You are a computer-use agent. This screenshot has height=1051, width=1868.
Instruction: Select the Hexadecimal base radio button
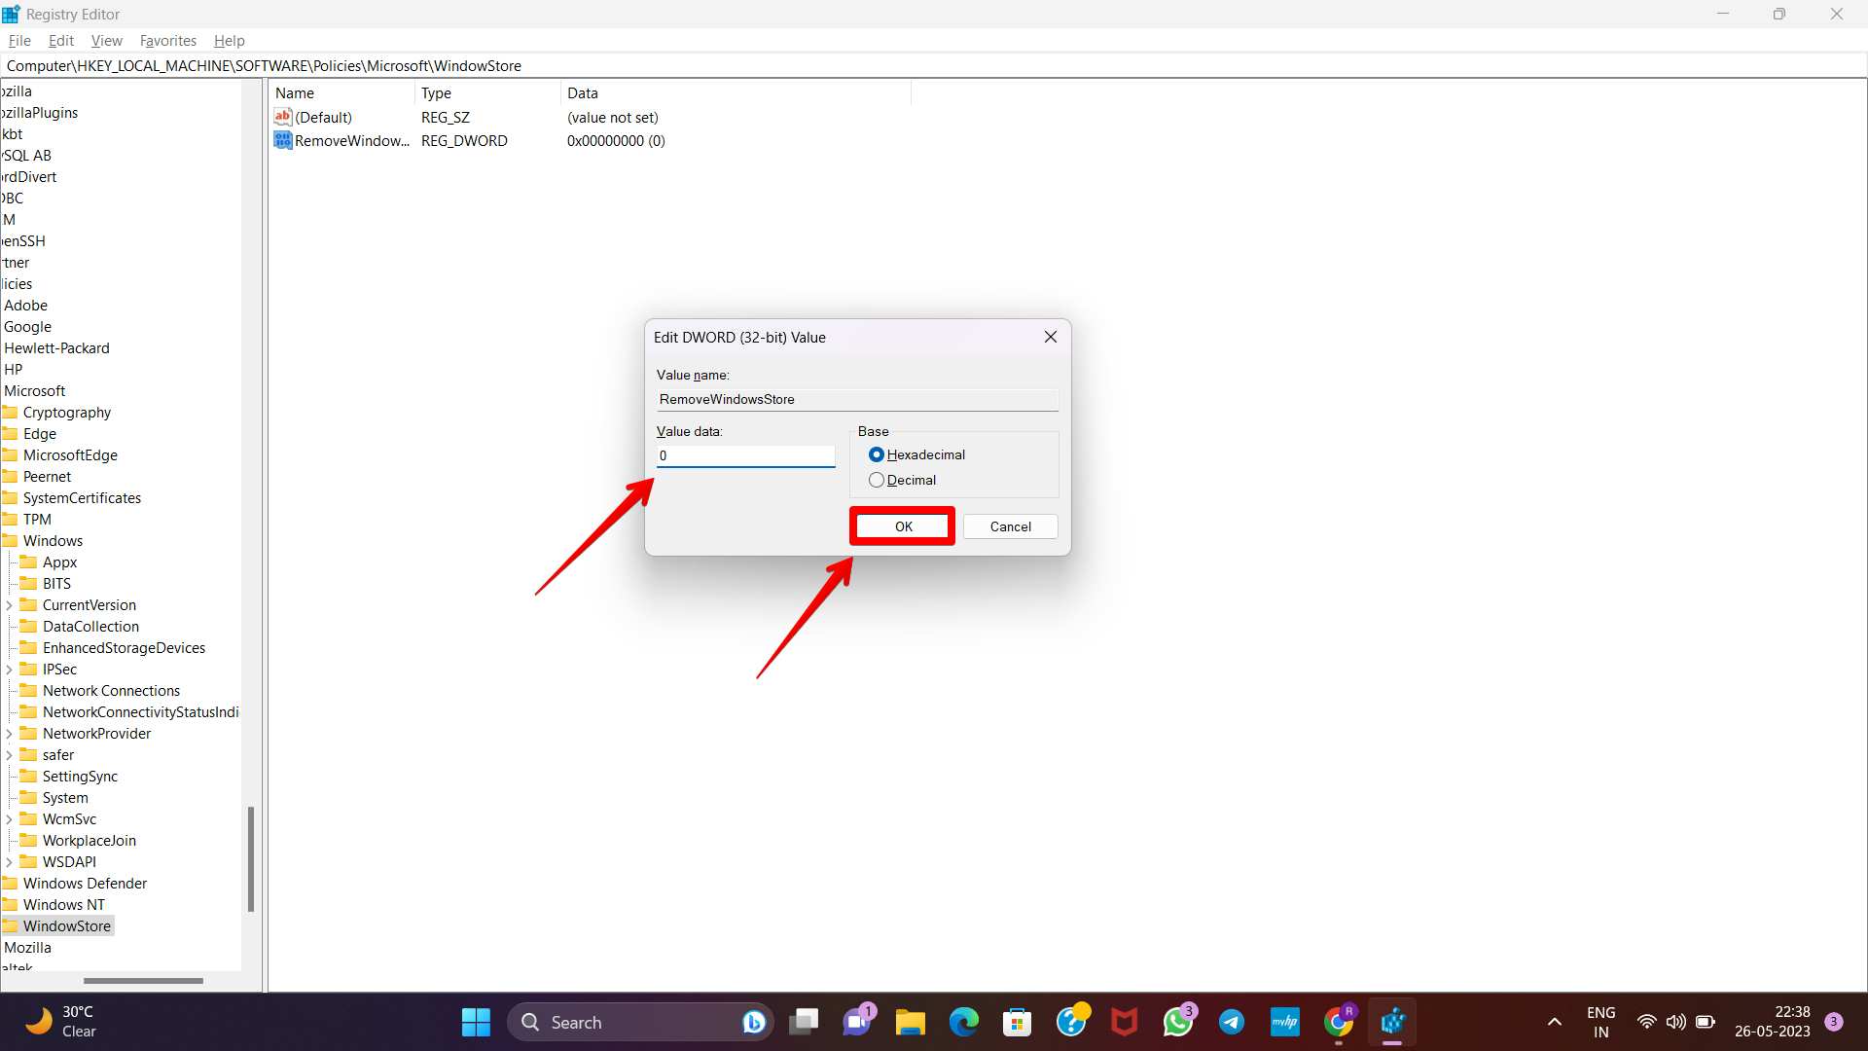click(x=877, y=454)
